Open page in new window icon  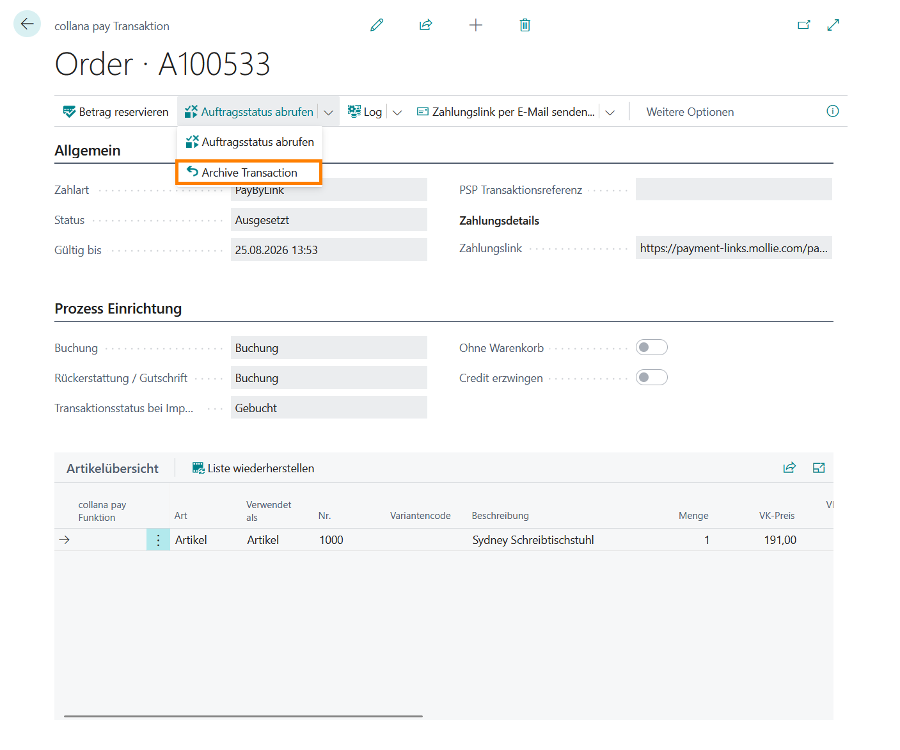pos(803,25)
